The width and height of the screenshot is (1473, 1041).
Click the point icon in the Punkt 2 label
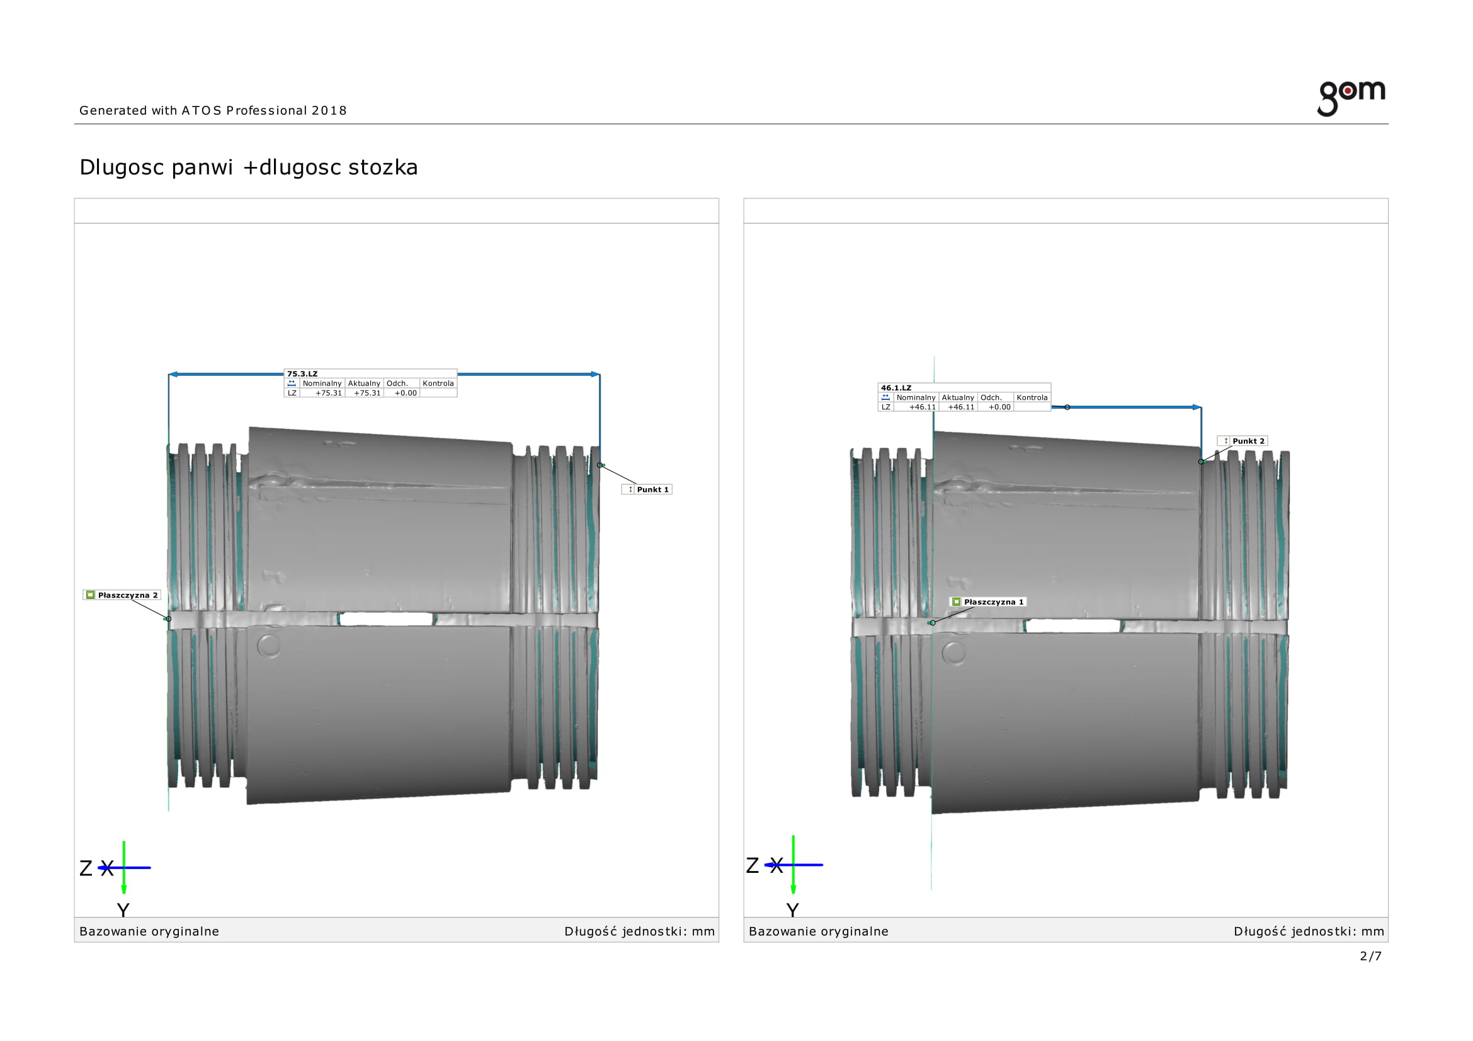click(1226, 441)
